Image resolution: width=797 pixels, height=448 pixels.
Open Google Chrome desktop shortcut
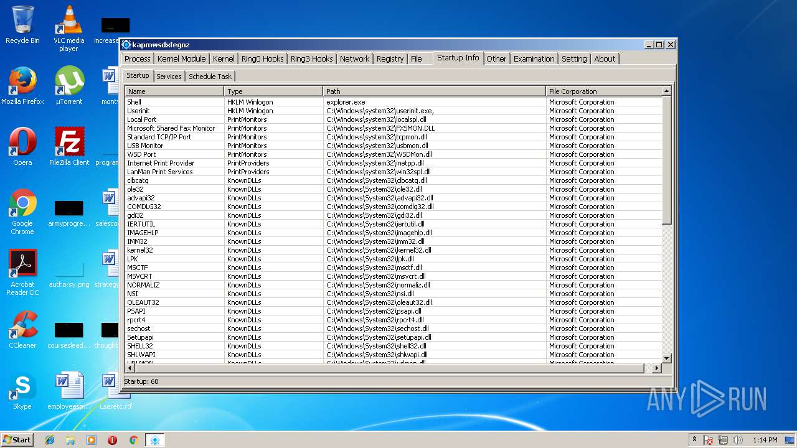coord(22,212)
